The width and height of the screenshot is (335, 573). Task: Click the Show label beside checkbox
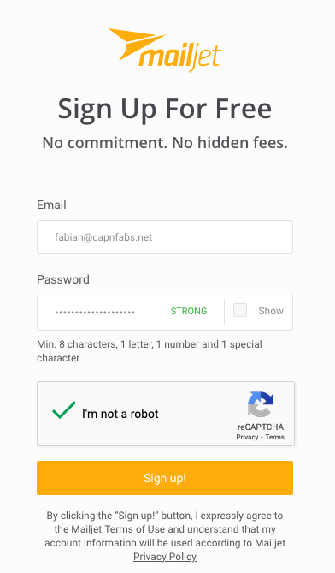[x=271, y=311]
